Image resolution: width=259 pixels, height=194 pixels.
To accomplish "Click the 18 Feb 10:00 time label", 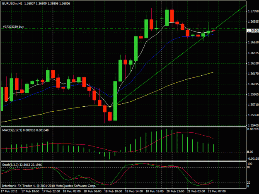I will pos(113,192).
